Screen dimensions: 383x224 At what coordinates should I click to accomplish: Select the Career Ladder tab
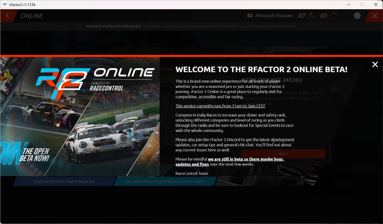coord(301,57)
